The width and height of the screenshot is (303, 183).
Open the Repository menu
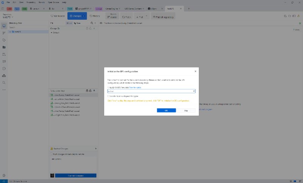point(31,2)
